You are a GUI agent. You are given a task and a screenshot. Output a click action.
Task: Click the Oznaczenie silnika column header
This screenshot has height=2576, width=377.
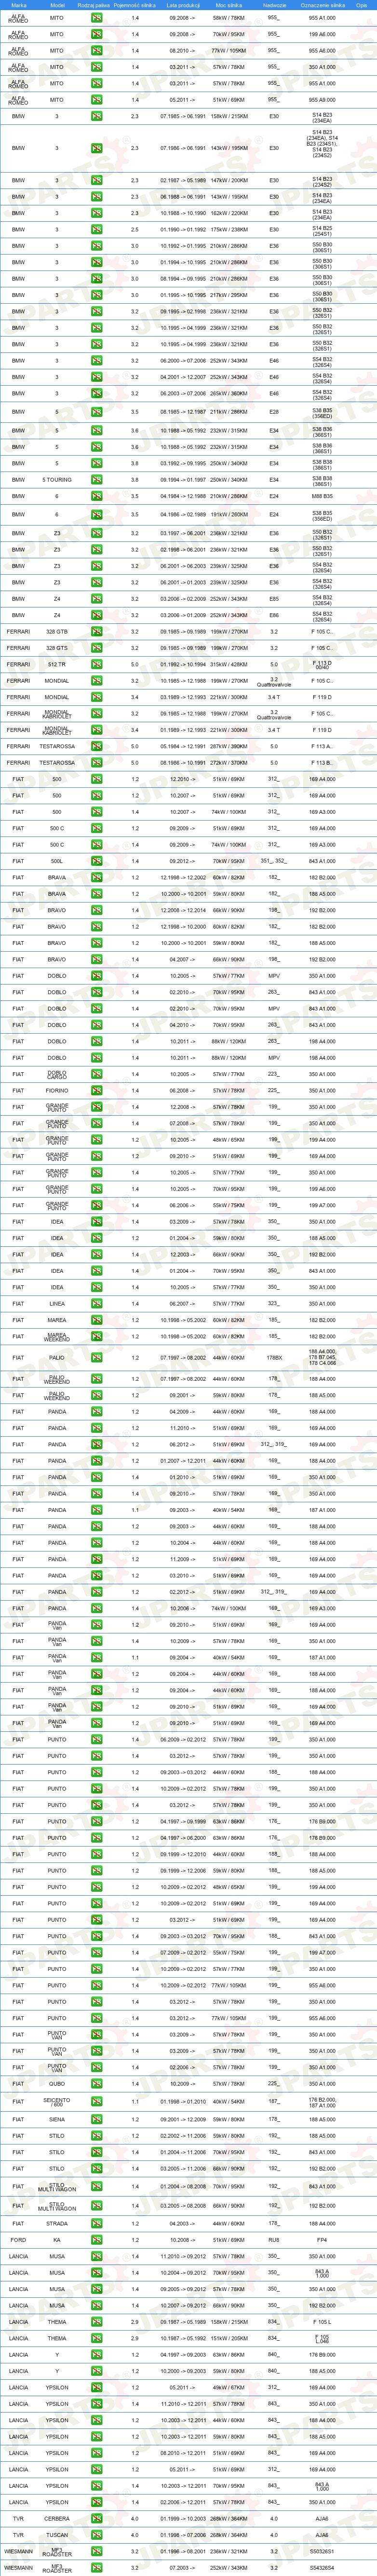[x=322, y=5]
